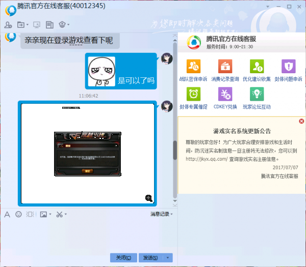306x267 pixels.
Task: Open 封停问题申诉 shield icon
Action: click(x=289, y=66)
